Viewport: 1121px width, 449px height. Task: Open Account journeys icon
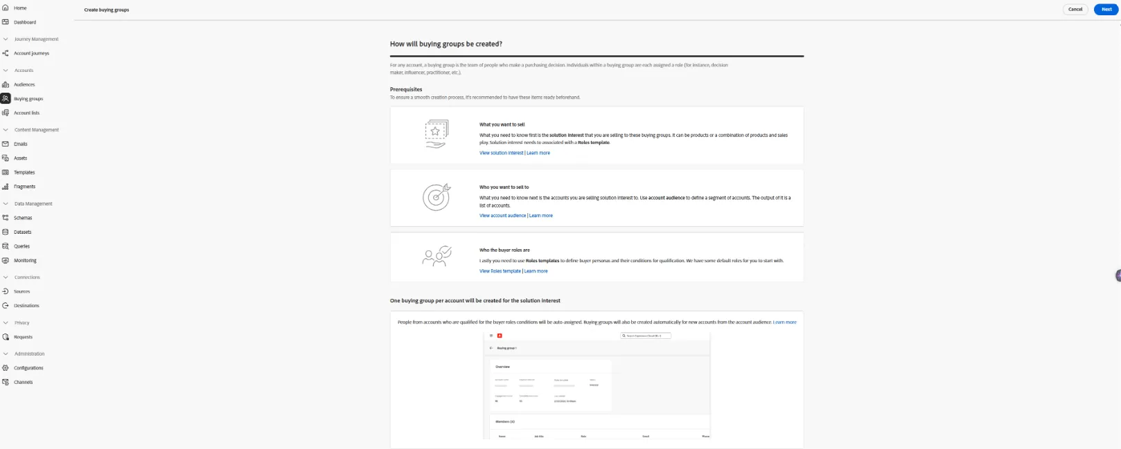[x=6, y=53]
